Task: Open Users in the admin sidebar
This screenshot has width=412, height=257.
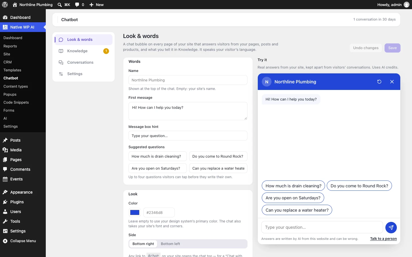Action: pos(23,212)
